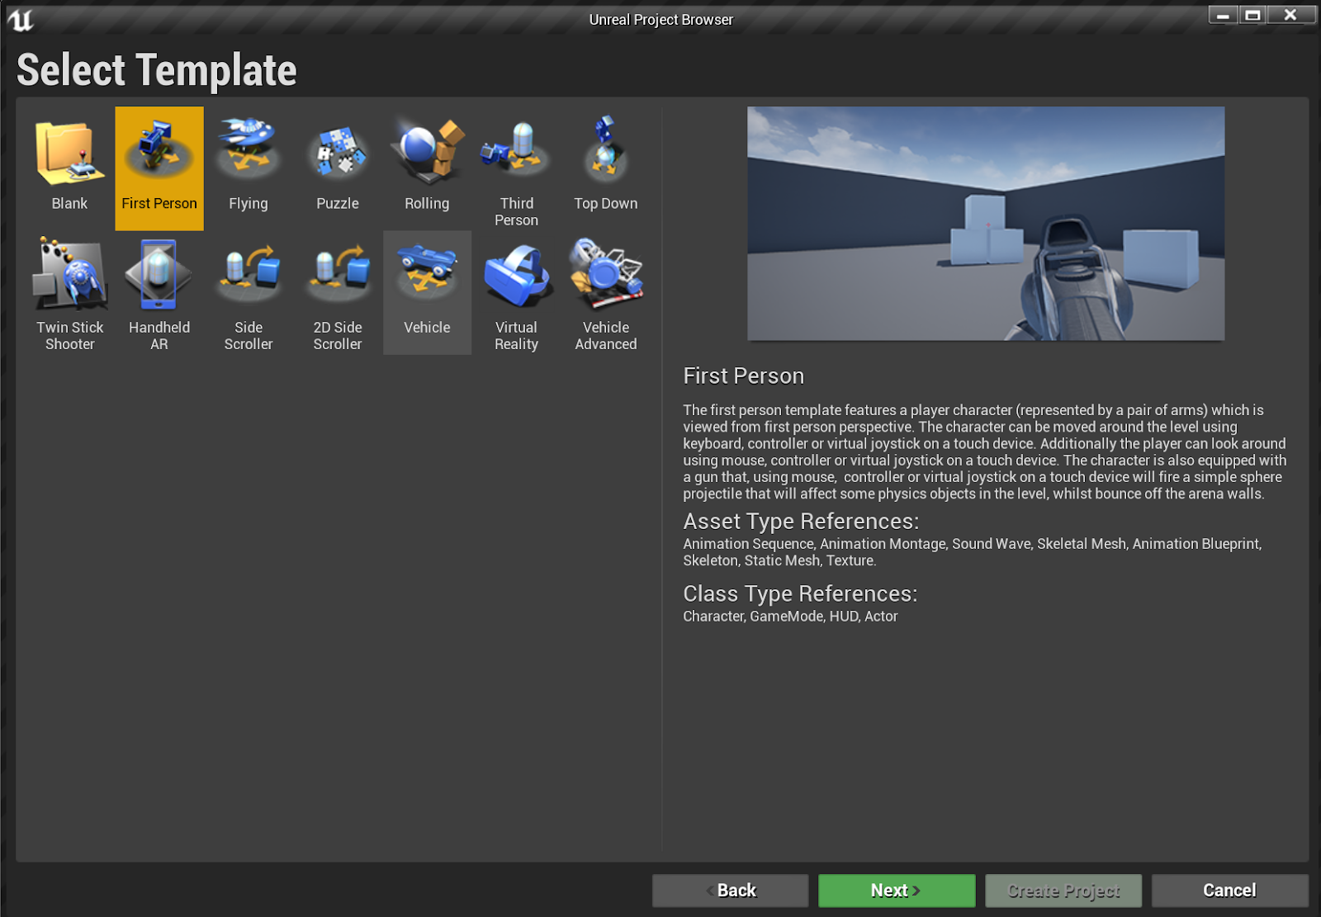
Task: Click the "Character, GameMode, HUD, Actor" text
Action: click(790, 617)
